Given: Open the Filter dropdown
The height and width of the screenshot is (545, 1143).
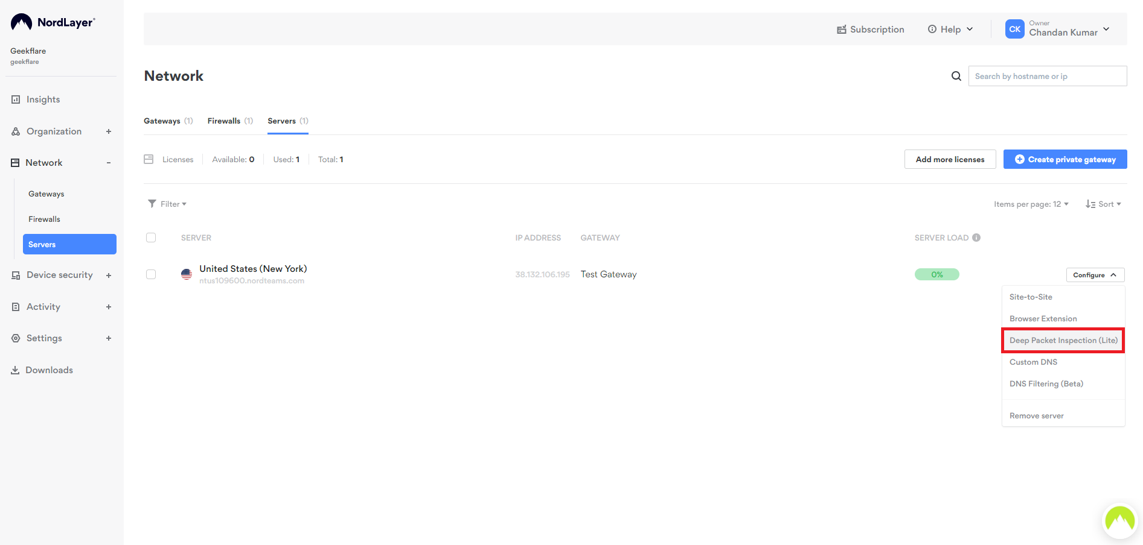Looking at the screenshot, I should point(167,204).
